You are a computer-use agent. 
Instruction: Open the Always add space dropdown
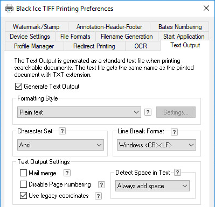click(152, 186)
